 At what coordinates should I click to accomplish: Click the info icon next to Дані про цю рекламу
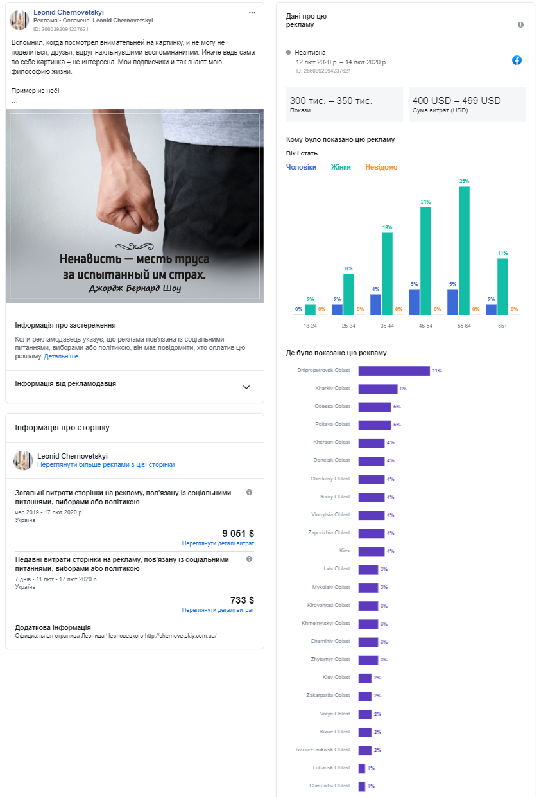[520, 24]
